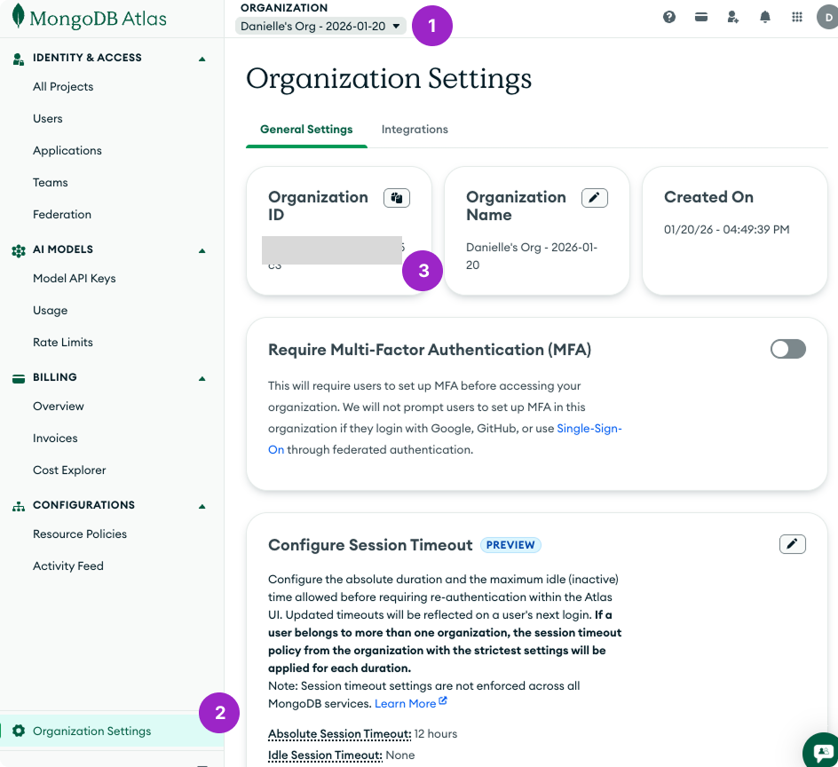The image size is (838, 767).
Task: Collapse the Identity & Access section
Action: (x=202, y=59)
